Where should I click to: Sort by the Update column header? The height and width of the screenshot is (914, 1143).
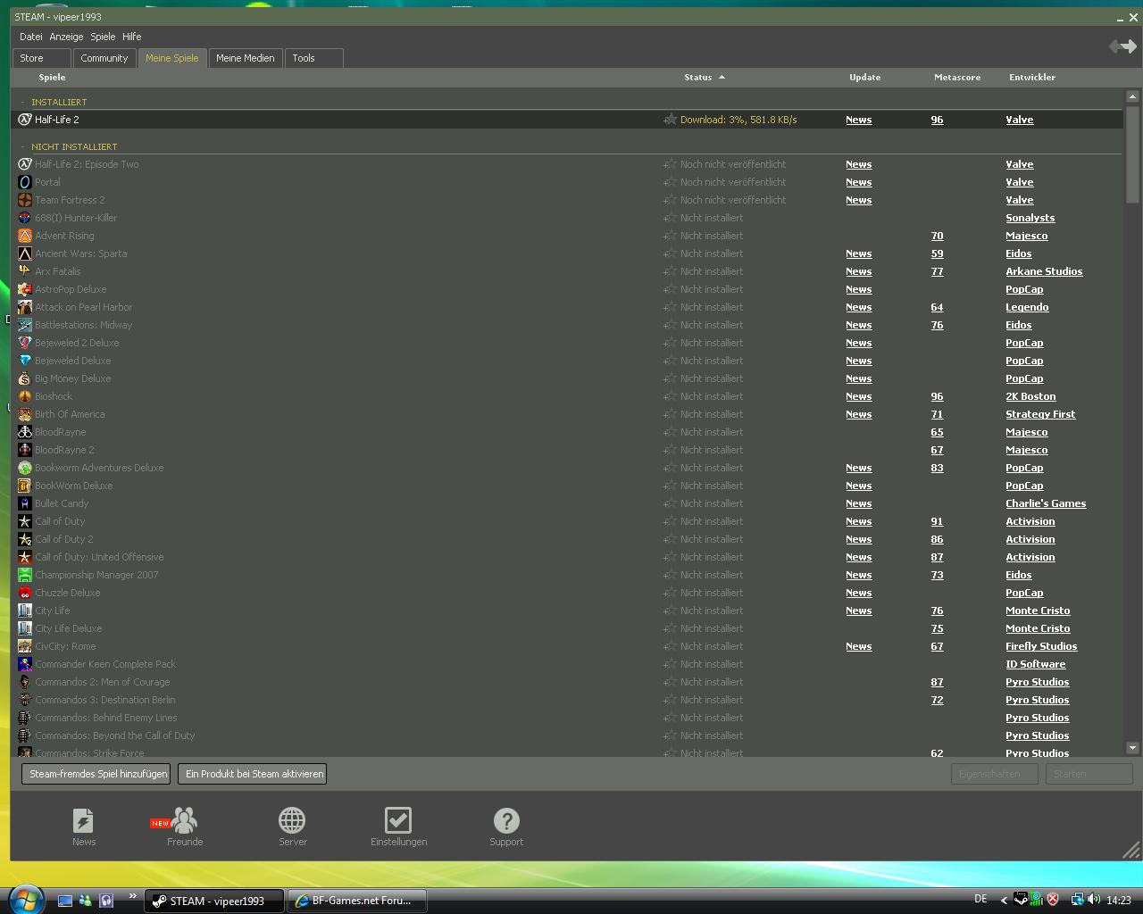[x=864, y=78]
